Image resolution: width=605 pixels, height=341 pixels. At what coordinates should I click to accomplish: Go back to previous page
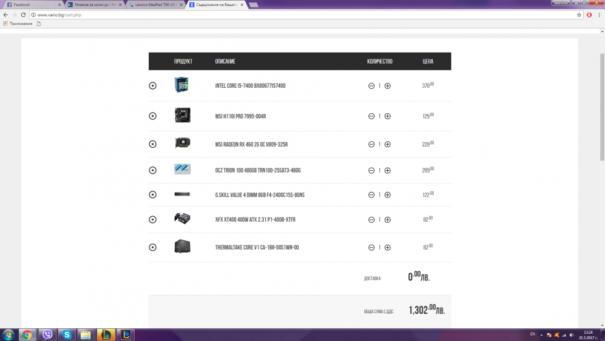pos(5,15)
